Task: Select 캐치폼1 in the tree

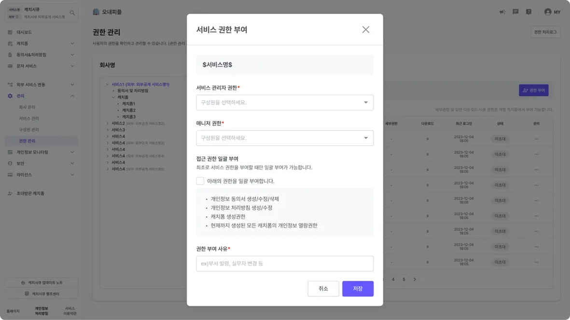Action: click(129, 104)
